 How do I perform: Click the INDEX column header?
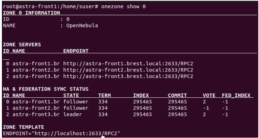click(141, 95)
